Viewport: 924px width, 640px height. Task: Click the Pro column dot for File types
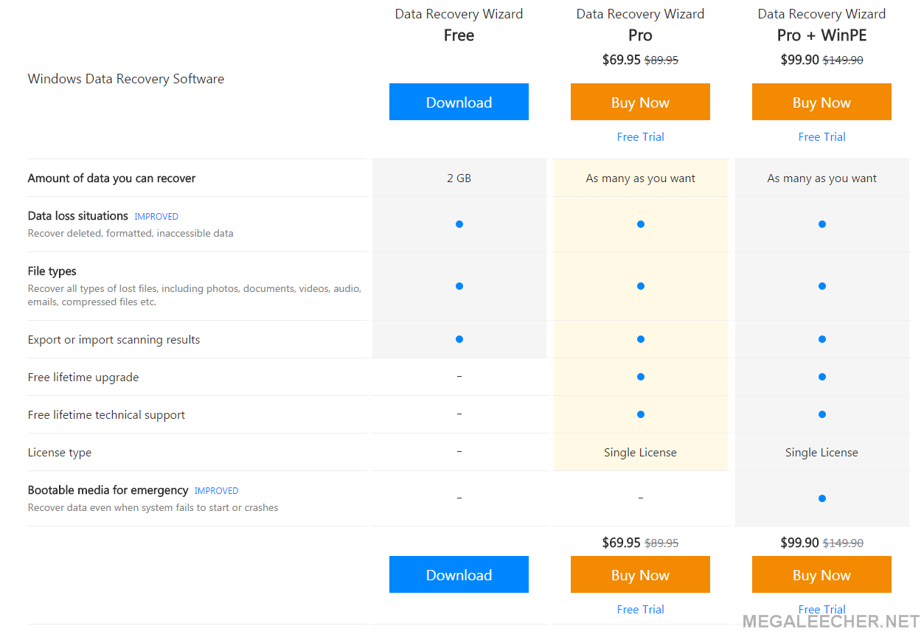click(x=640, y=285)
